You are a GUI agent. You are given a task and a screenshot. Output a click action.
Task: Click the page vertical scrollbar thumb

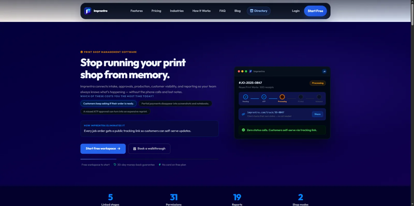(412, 14)
